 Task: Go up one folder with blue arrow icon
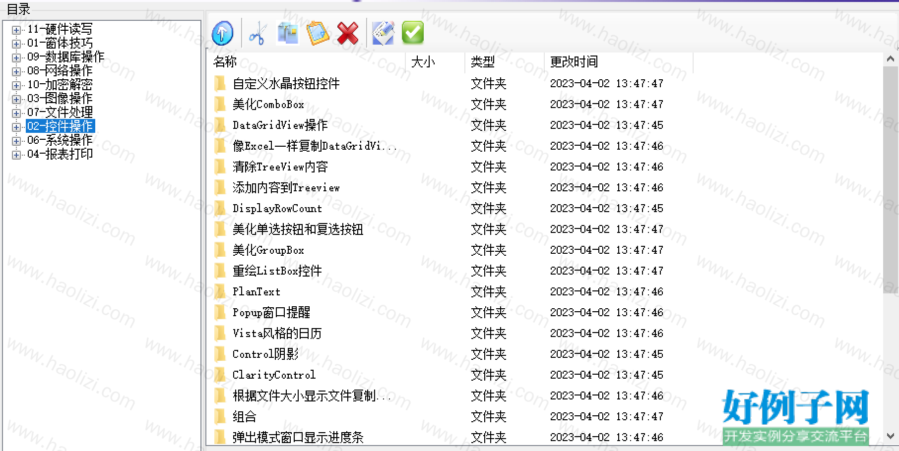[222, 33]
